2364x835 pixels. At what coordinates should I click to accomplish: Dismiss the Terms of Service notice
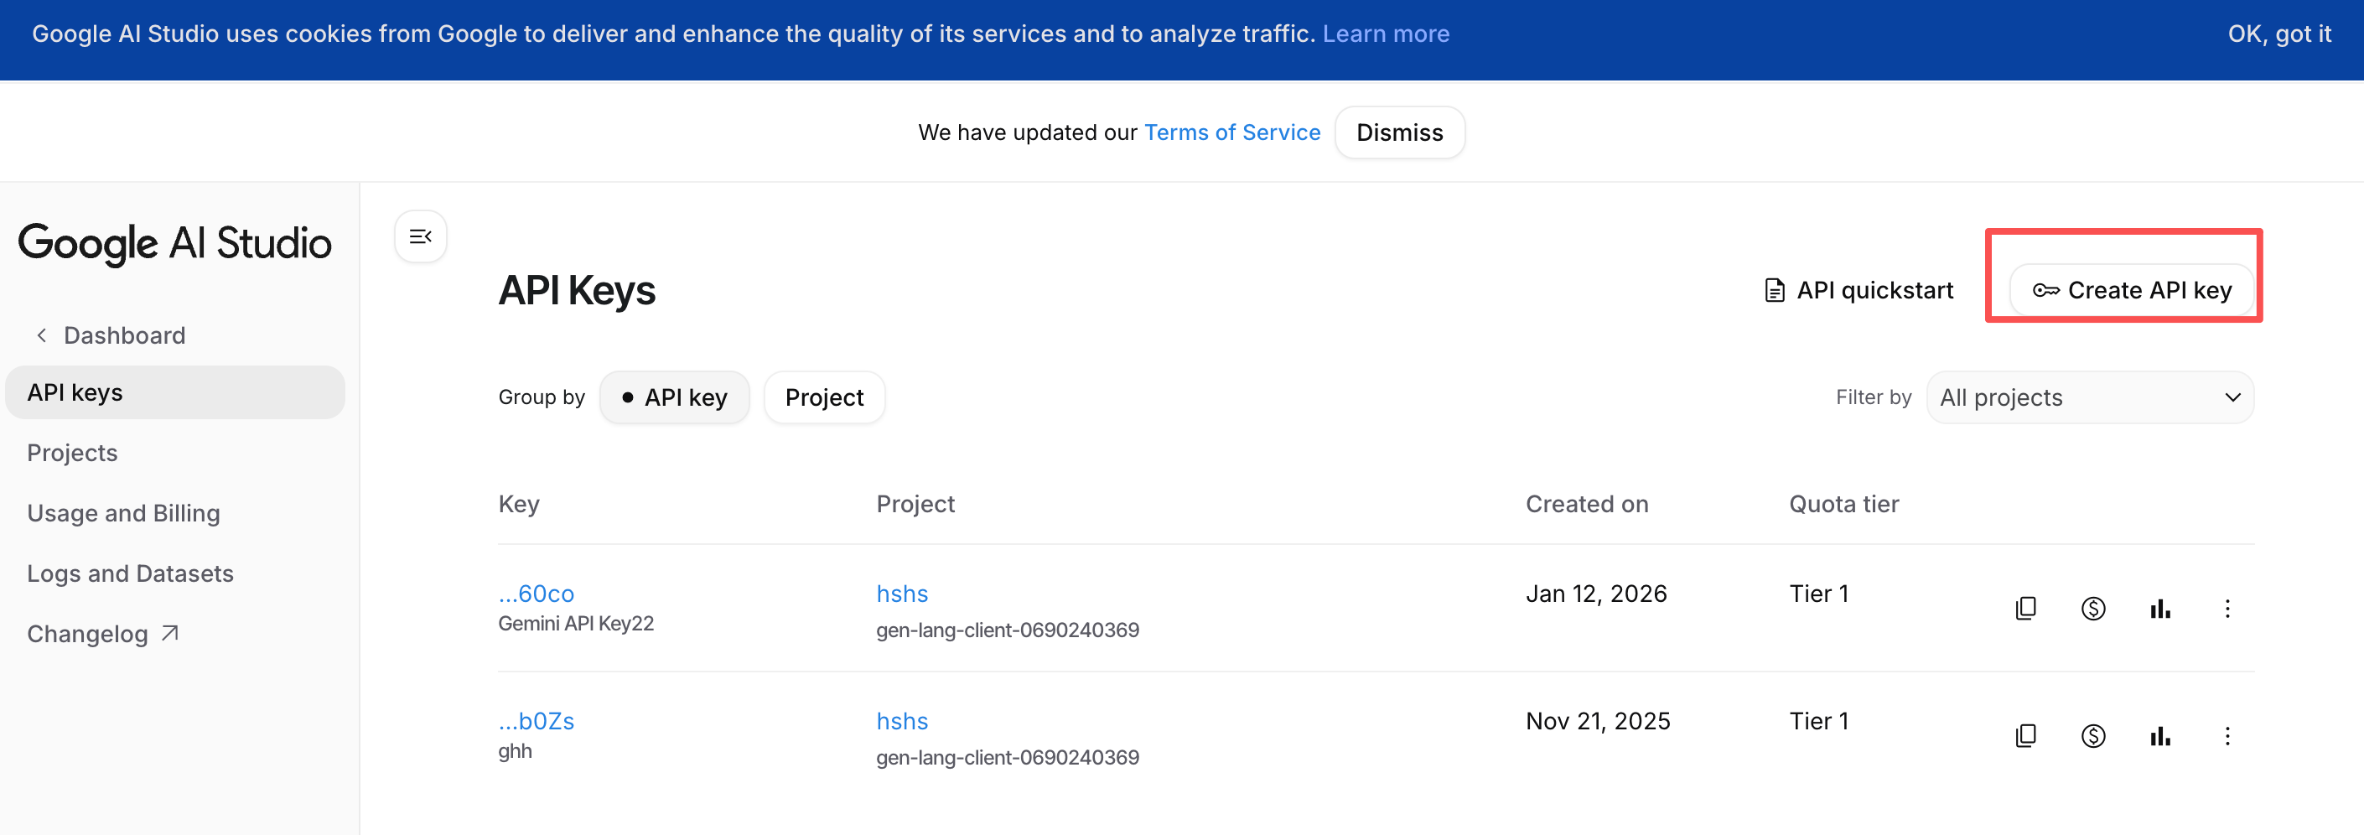(x=1398, y=133)
